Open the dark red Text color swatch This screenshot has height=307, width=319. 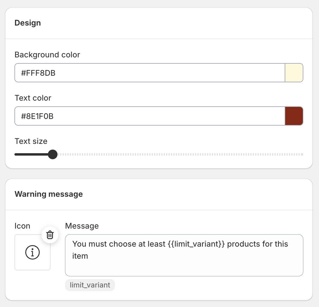tap(294, 116)
